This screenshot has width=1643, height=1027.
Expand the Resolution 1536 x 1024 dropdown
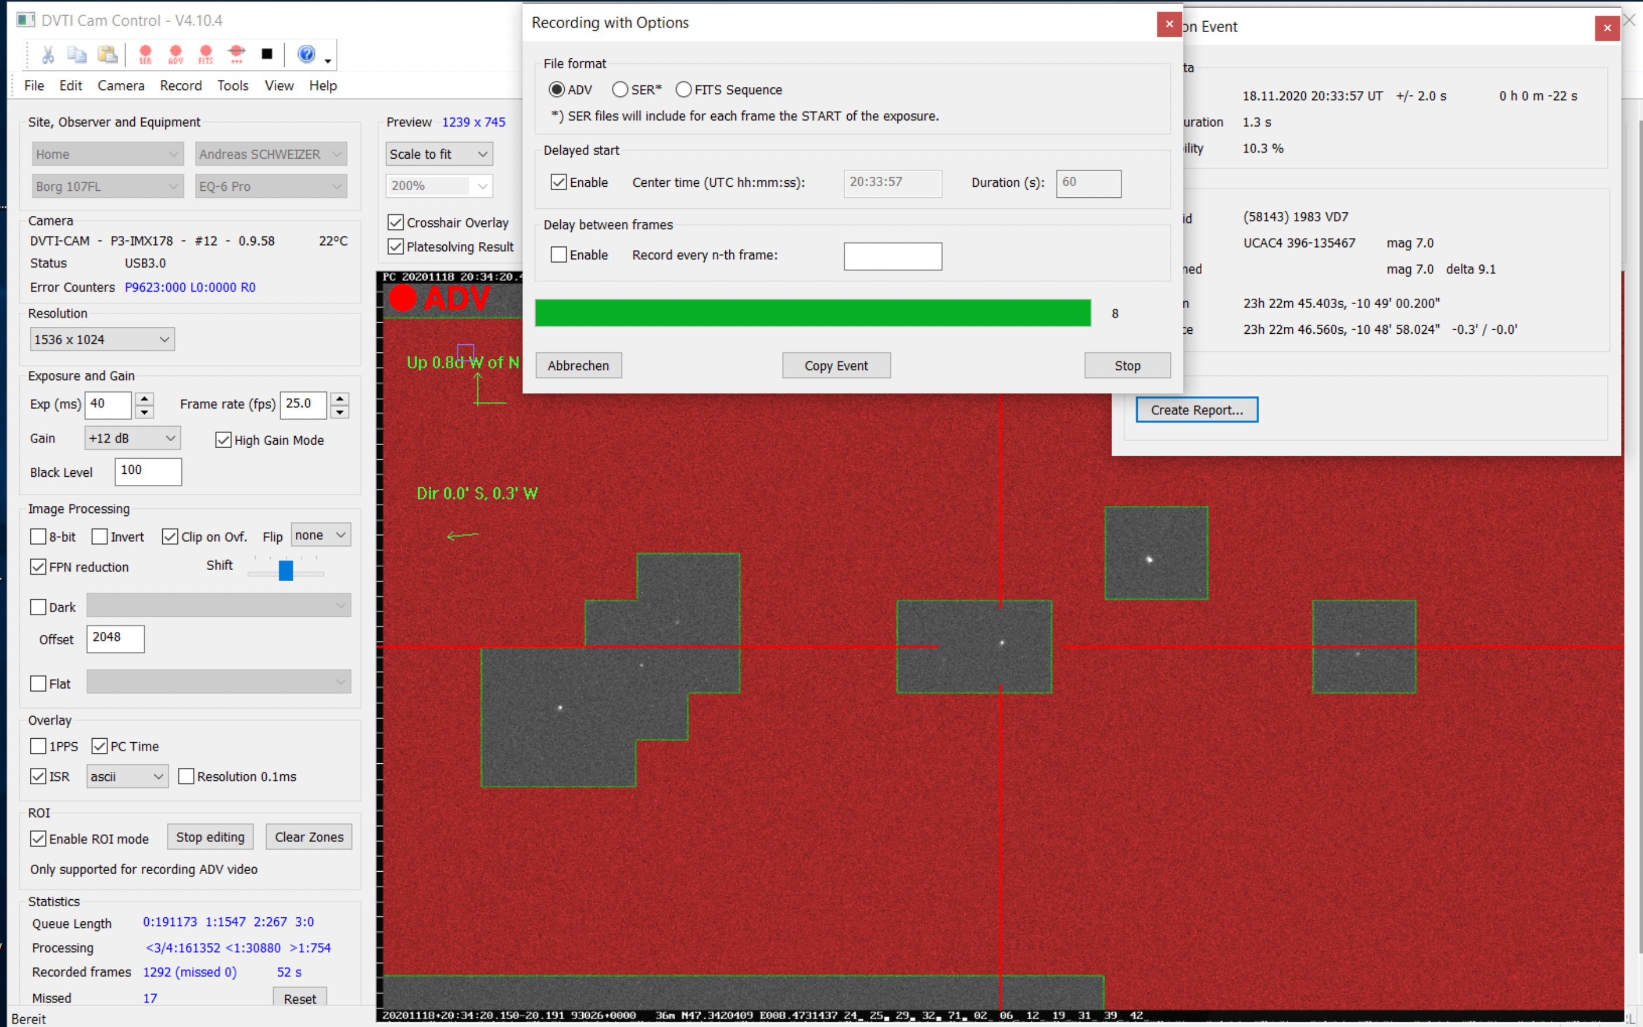click(102, 340)
